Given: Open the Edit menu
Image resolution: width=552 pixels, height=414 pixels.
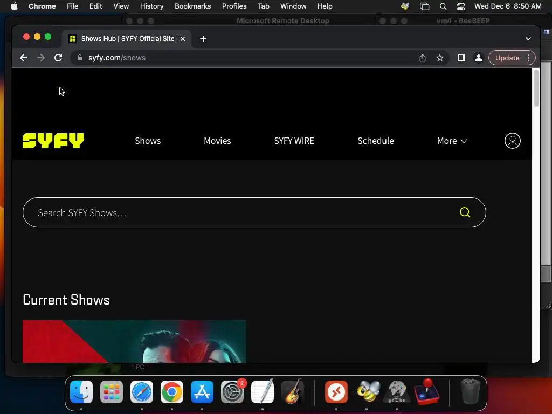Looking at the screenshot, I should tap(95, 6).
